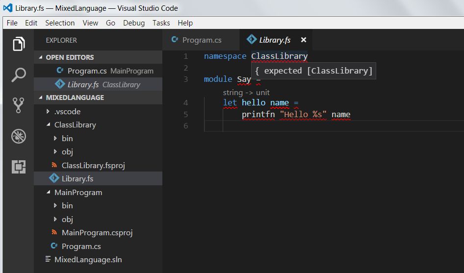This screenshot has height=273, width=464.
Task: Select Library.fs ClassLibrary in Open Editors
Action: point(98,84)
